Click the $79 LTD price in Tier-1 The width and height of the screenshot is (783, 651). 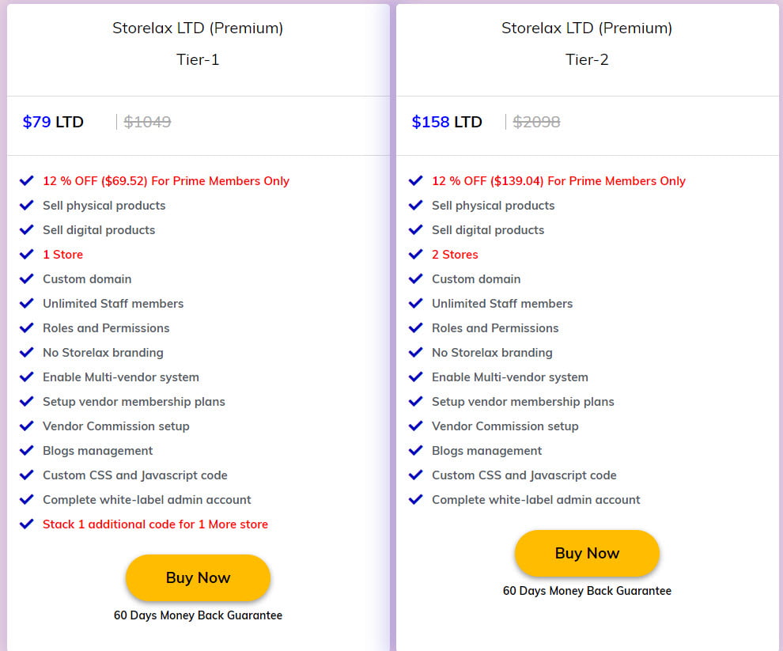(53, 122)
